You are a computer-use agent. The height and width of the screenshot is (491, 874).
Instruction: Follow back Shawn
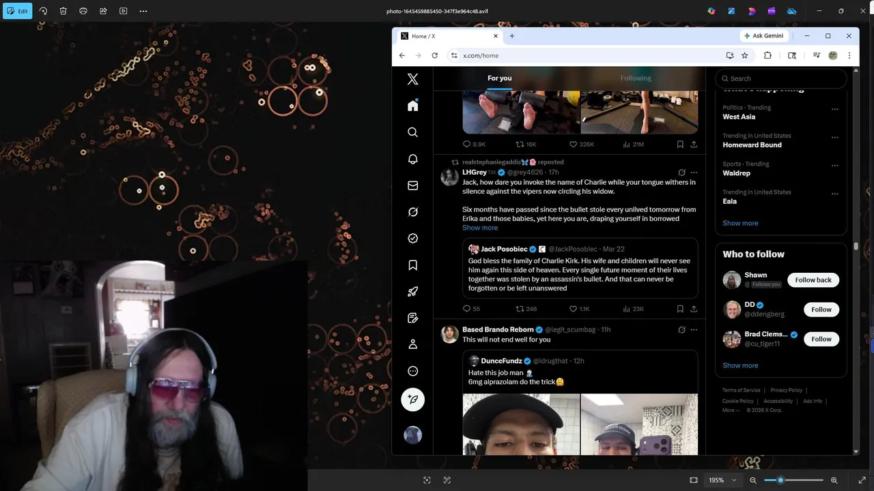coord(813,280)
